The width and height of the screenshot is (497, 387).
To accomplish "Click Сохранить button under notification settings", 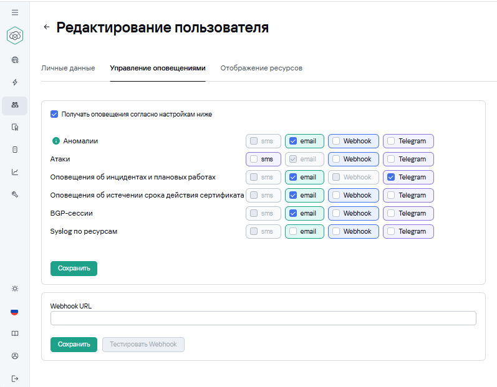I will pos(74,269).
